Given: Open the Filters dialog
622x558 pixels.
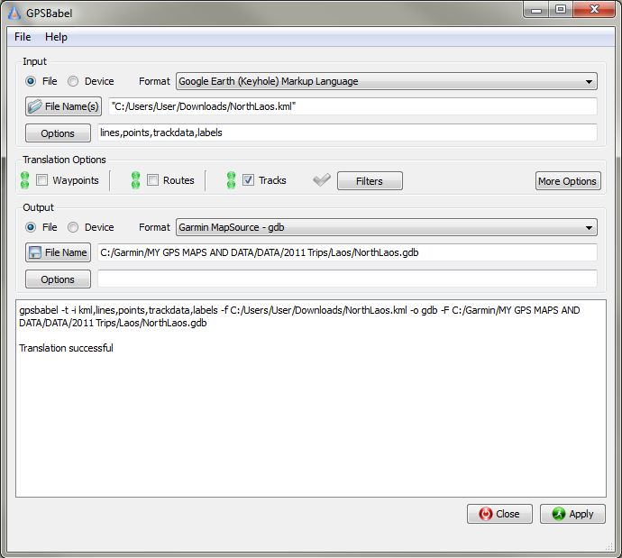Looking at the screenshot, I should [x=370, y=181].
